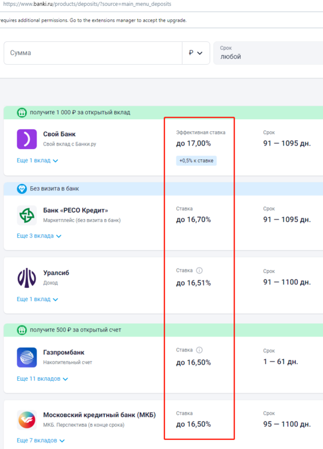
Task: Click the МКБ colorful logo
Action: [x=27, y=420]
